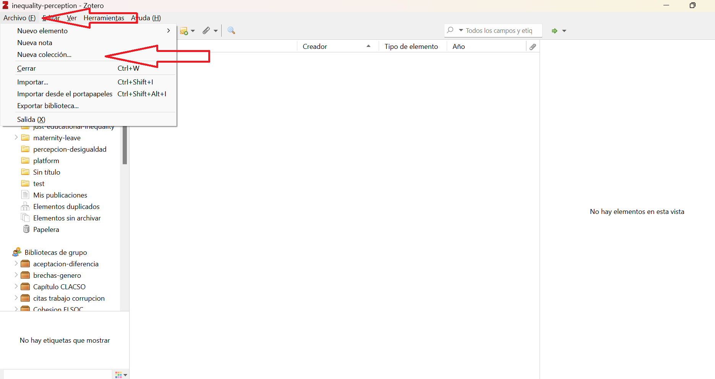Open the Herramientas menu
Screen dimensions: 715x379
[x=104, y=18]
